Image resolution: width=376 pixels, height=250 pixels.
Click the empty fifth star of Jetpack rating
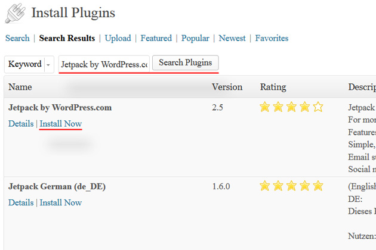pyautogui.click(x=318, y=107)
